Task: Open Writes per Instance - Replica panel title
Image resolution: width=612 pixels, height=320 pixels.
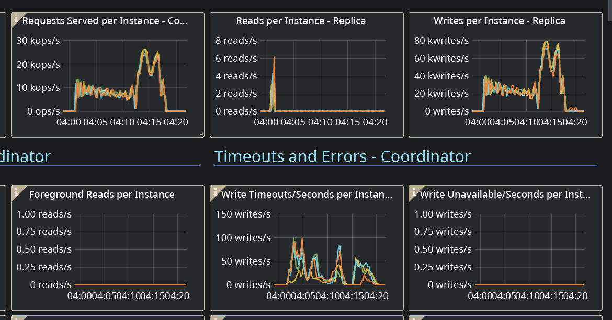Action: coord(500,21)
